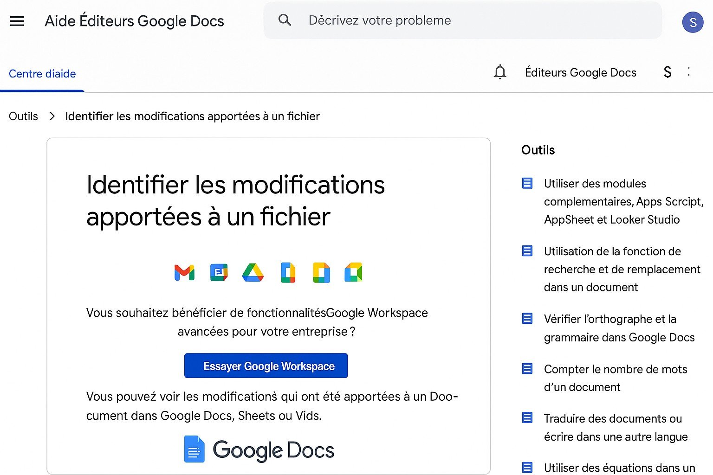713x475 pixels.
Task: Open 'Traduire des documents ou écrire dans une autre langue'
Action: point(616,427)
